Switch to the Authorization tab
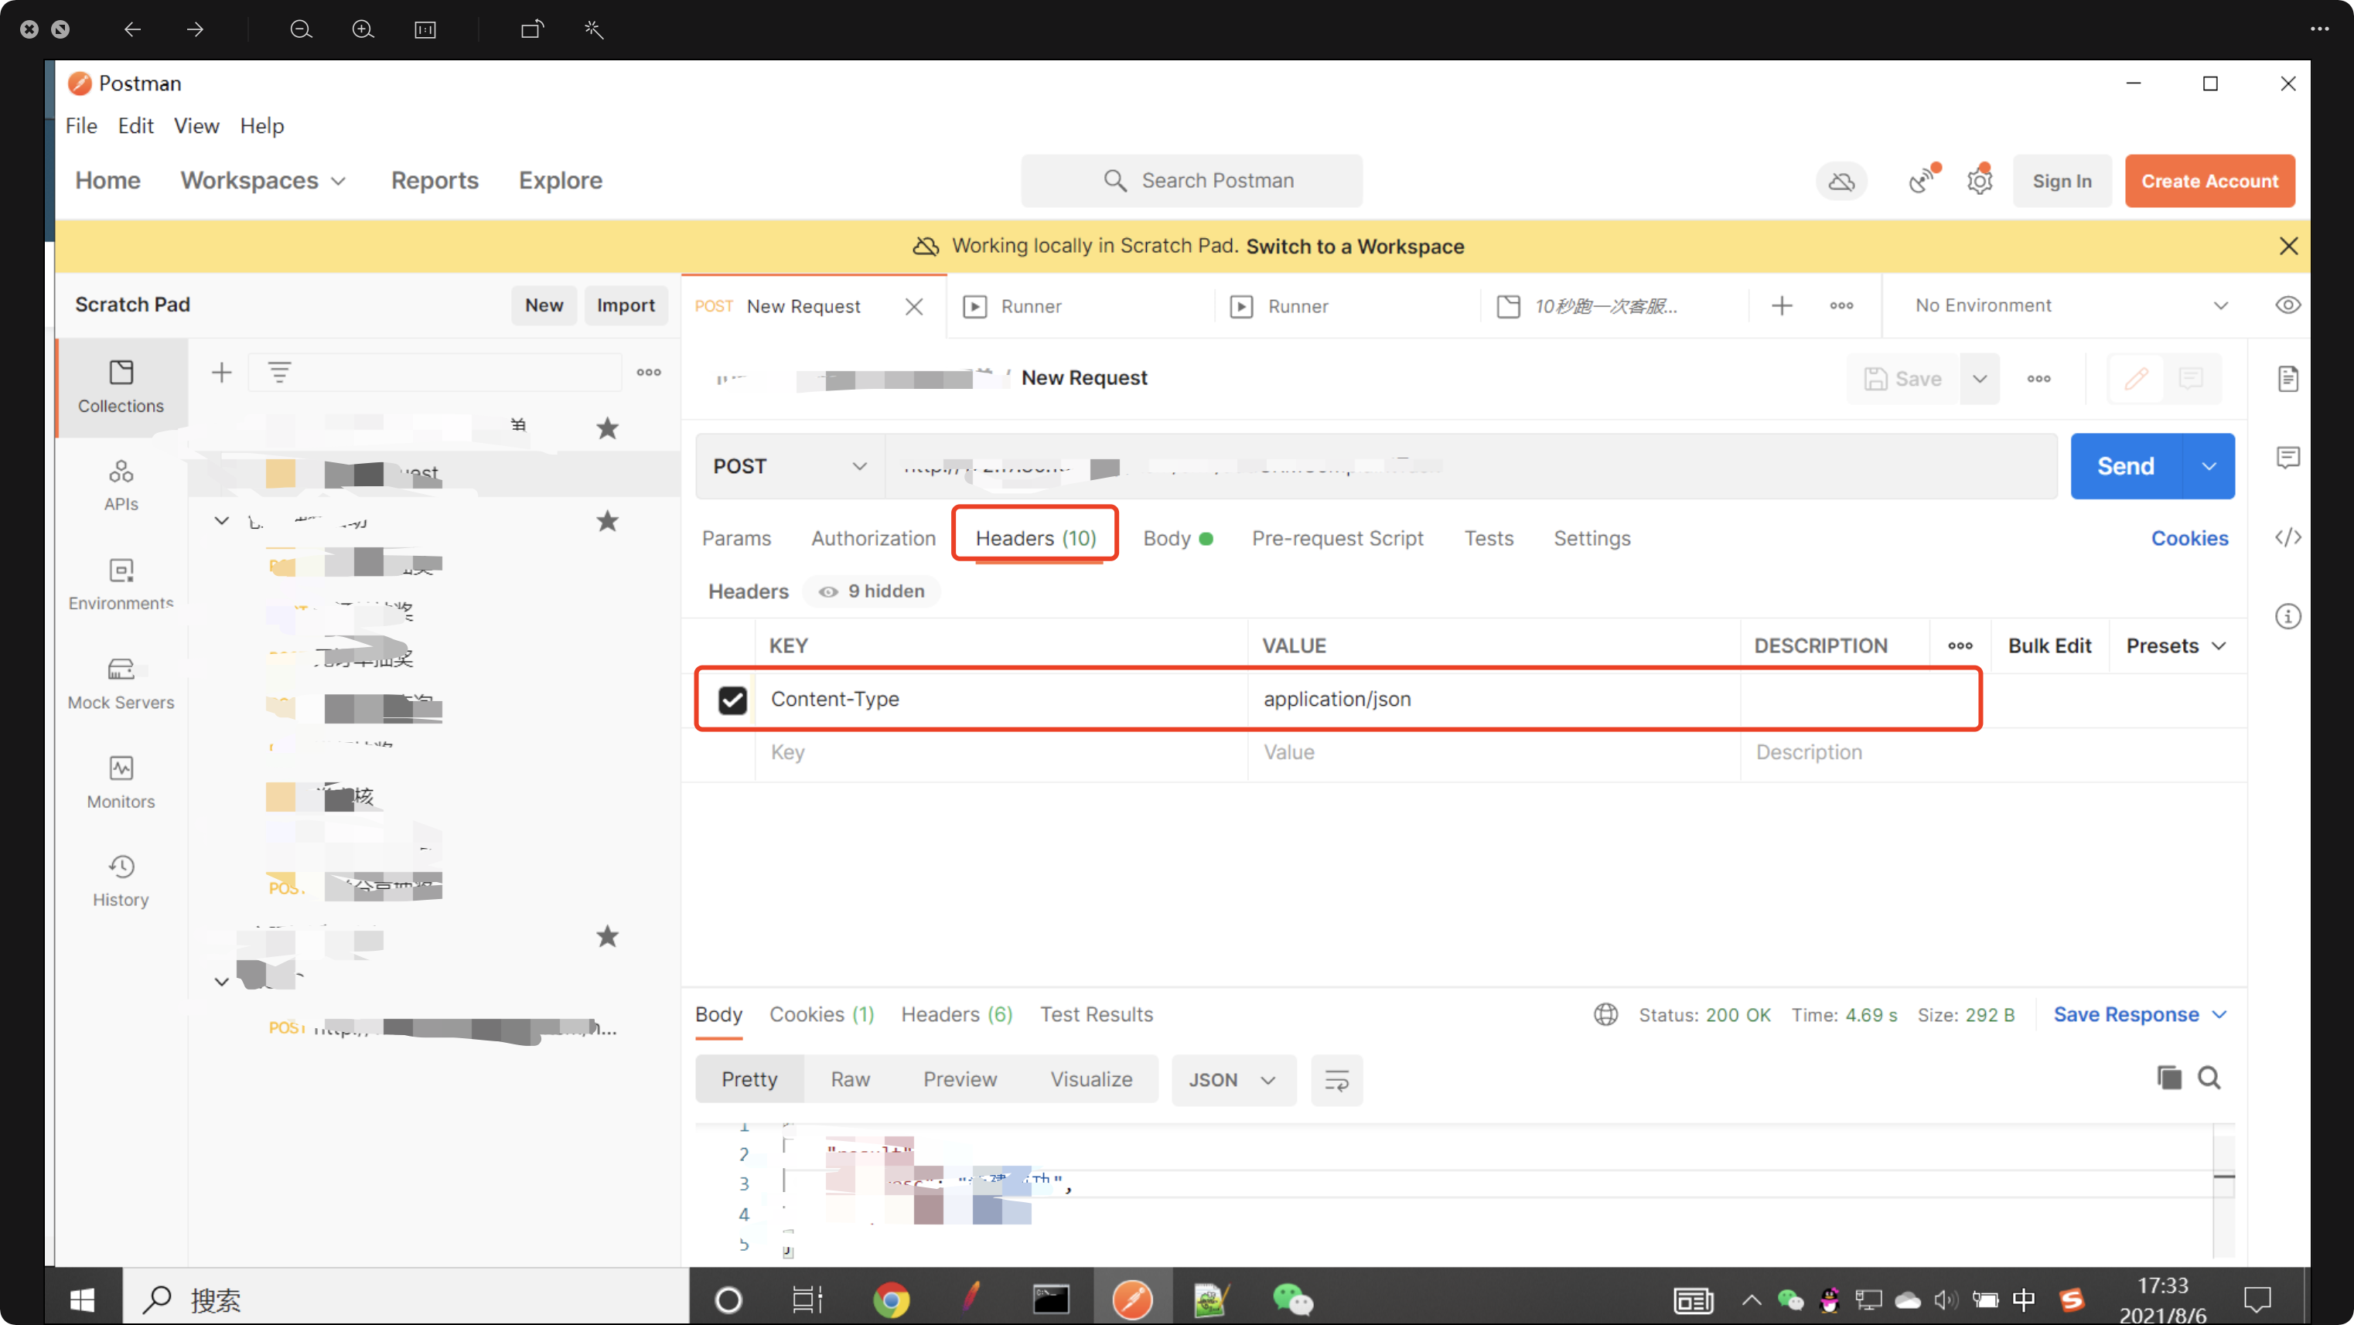 (873, 538)
